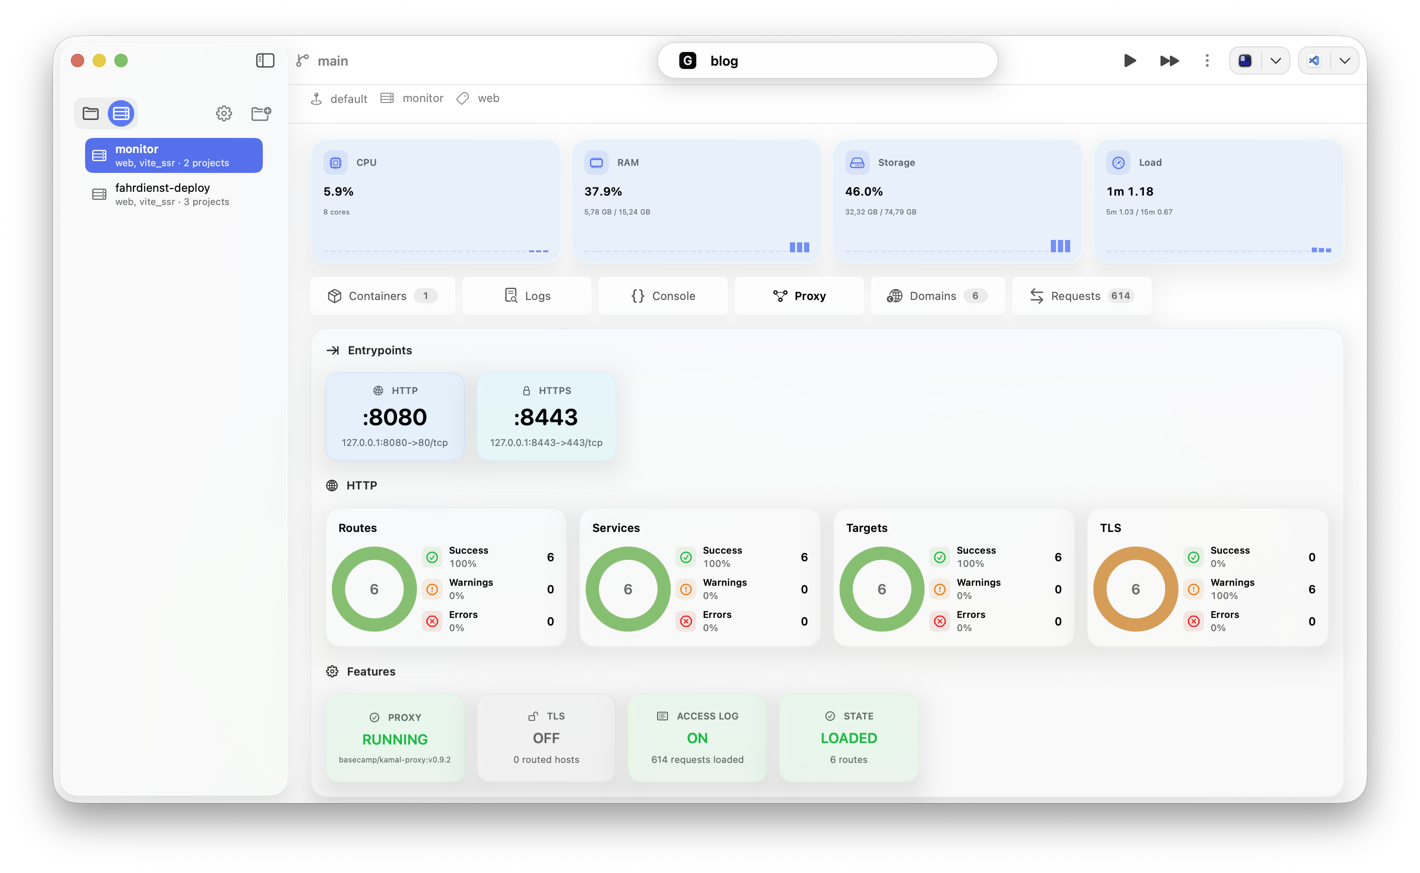The image size is (1420, 873).
Task: Click the dark app icon button in toolbar
Action: [x=1245, y=60]
